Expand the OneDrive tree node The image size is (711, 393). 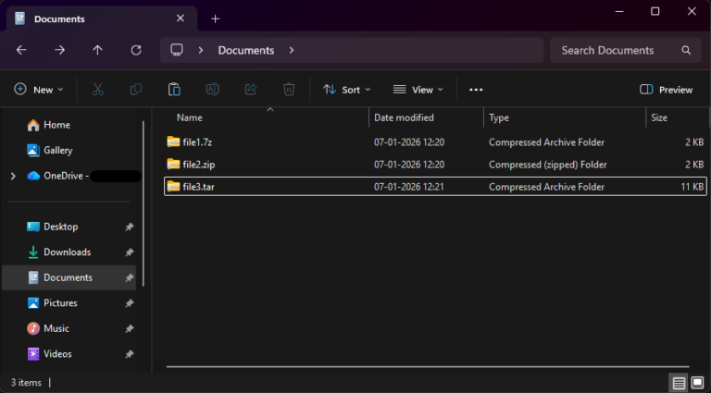(13, 176)
